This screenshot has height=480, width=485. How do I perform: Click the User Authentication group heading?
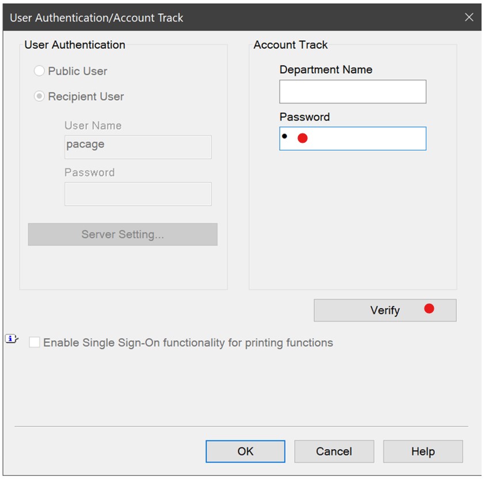pos(75,45)
